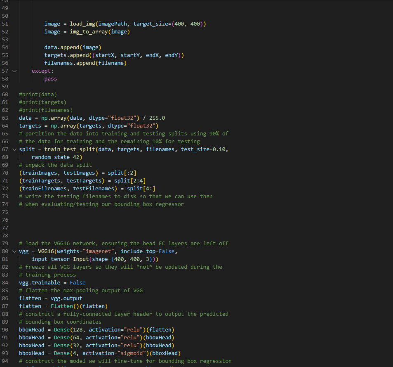Viewport: 393px width, 367px height.
Task: Click line number 51 in the gutter
Action: 5,24
